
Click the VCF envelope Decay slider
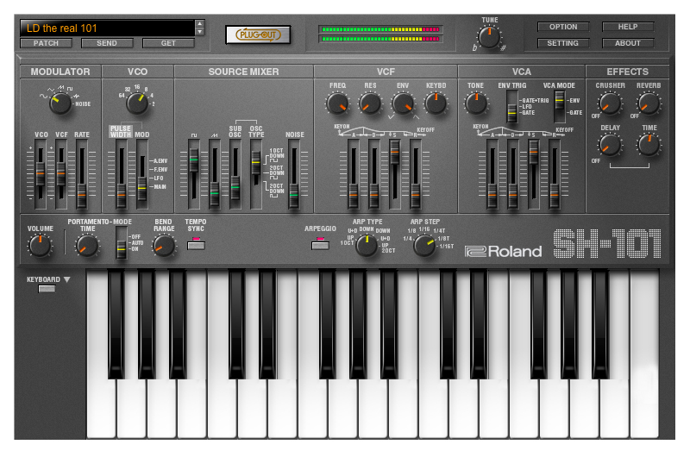pos(373,175)
